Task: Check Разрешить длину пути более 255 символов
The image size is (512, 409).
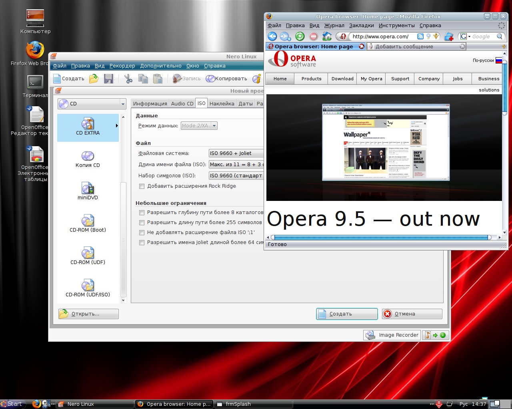Action: point(142,222)
